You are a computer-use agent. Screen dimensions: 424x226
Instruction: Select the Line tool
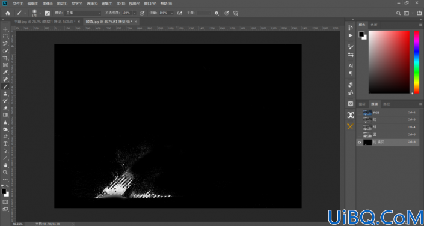(x=5, y=158)
